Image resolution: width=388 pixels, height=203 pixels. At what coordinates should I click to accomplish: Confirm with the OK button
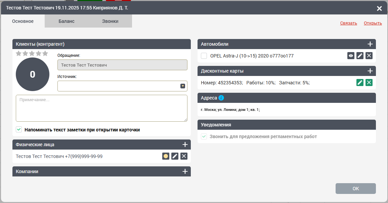(x=356, y=189)
